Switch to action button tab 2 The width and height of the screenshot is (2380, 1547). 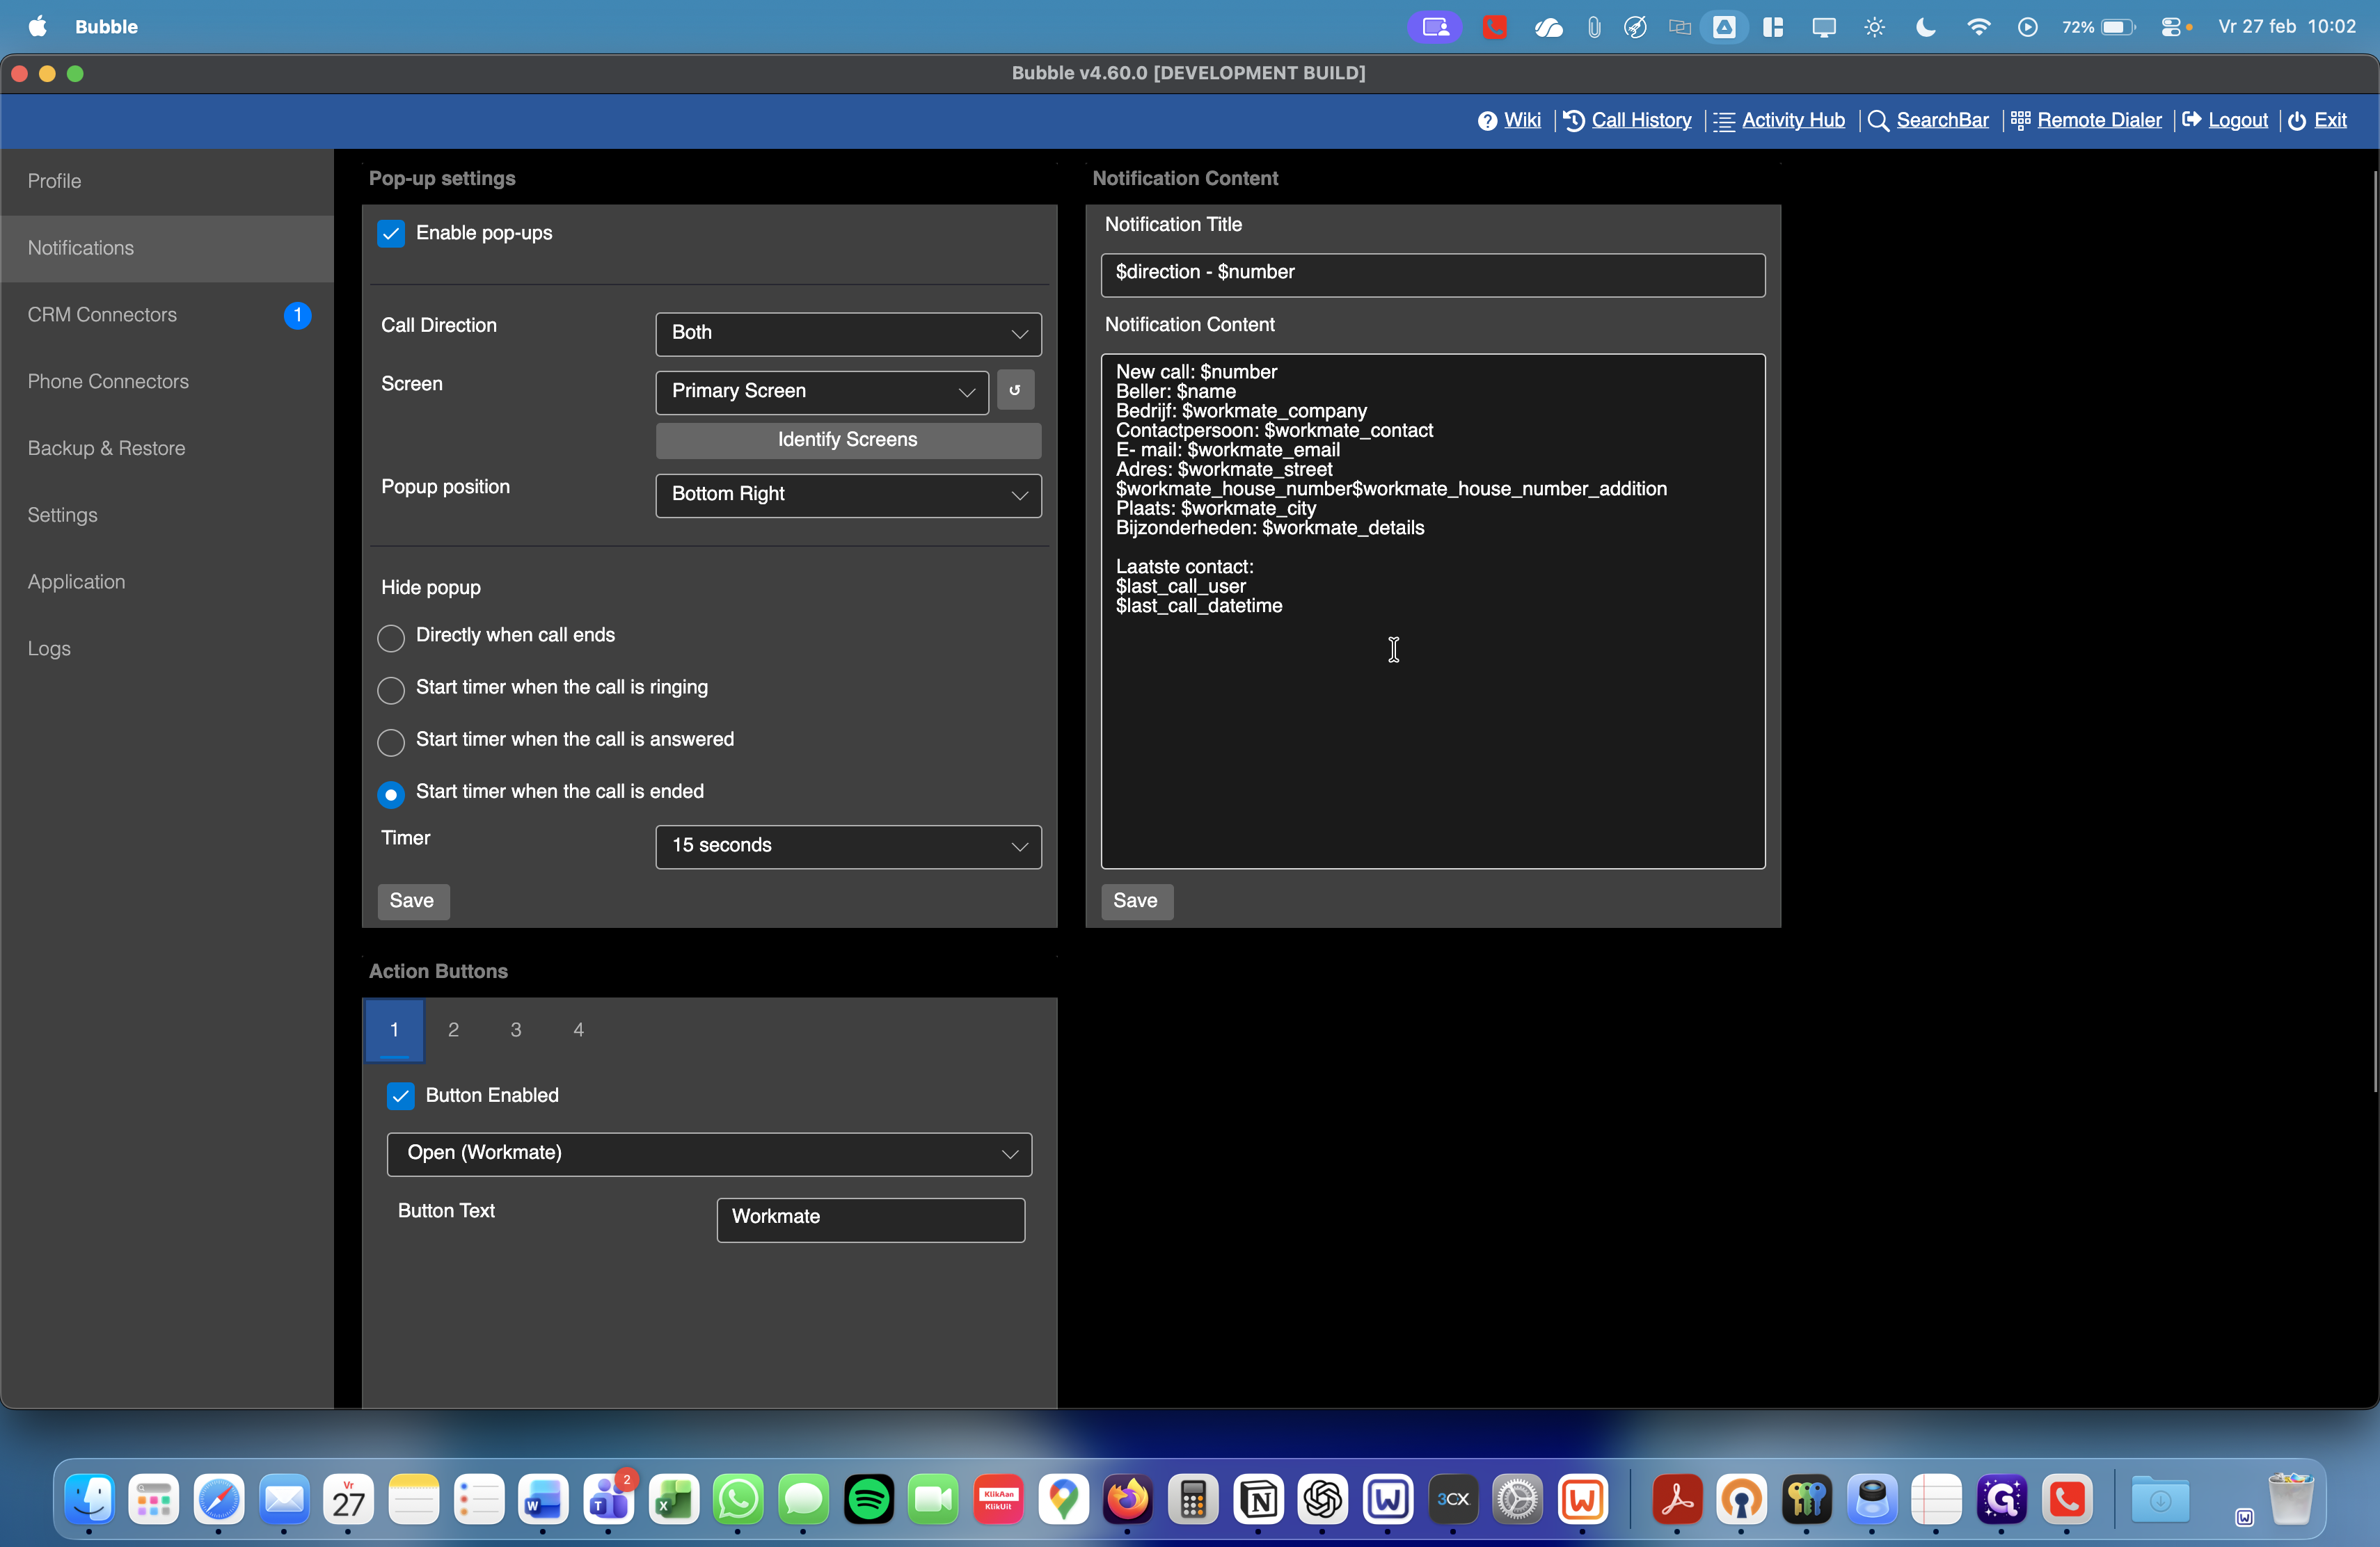454,1029
